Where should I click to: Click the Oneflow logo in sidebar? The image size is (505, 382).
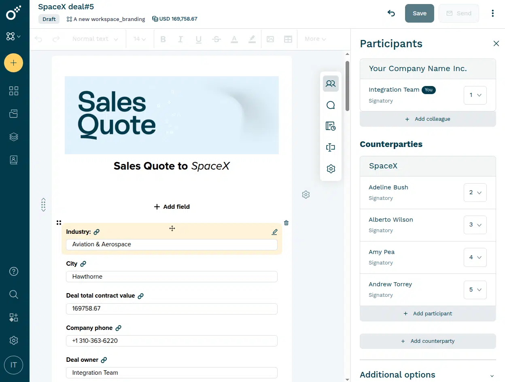pyautogui.click(x=14, y=13)
